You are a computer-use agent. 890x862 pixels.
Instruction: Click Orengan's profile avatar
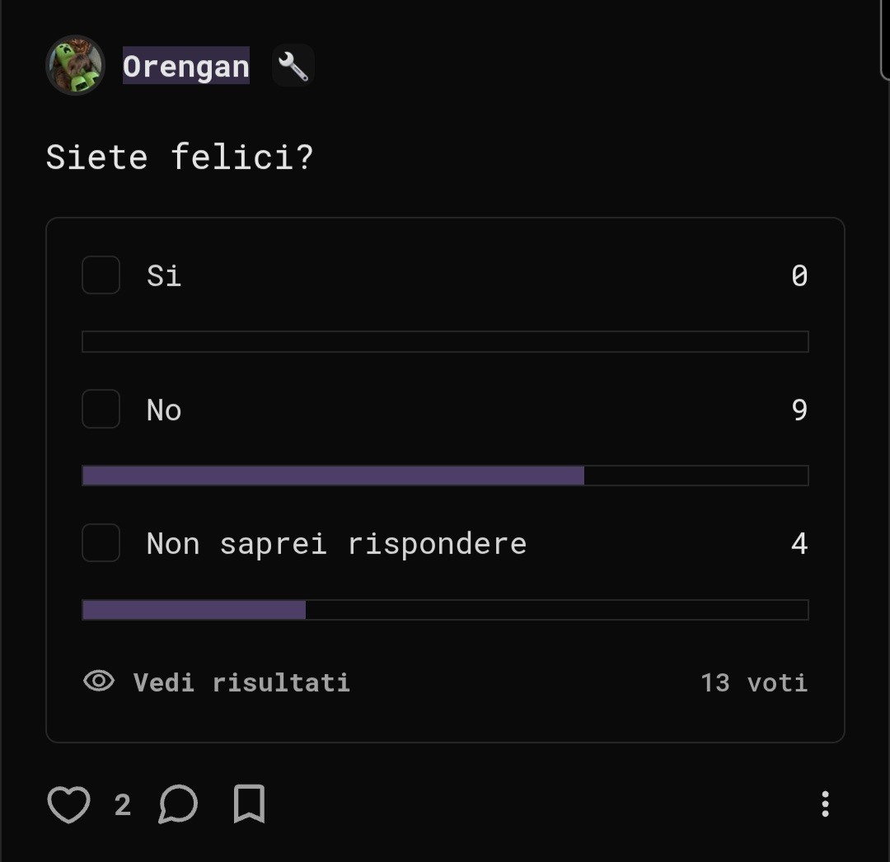coord(75,65)
